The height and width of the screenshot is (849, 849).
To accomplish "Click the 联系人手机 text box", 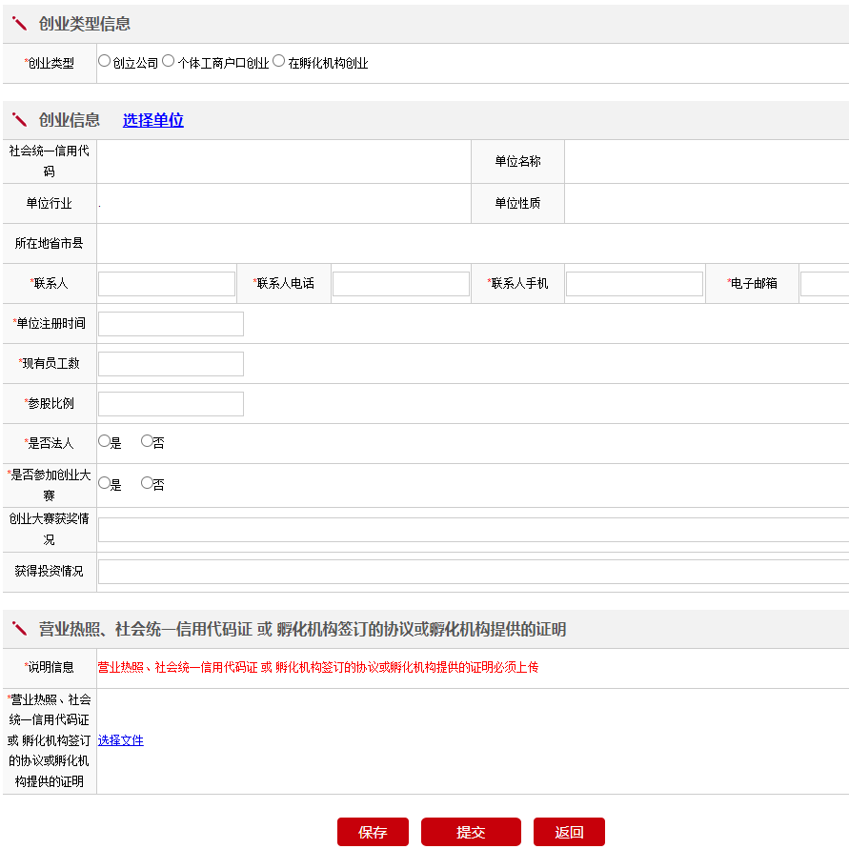I will click(634, 284).
